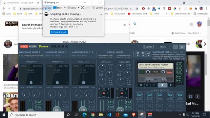Toggle EQ on first master bus

coord(139,106)
